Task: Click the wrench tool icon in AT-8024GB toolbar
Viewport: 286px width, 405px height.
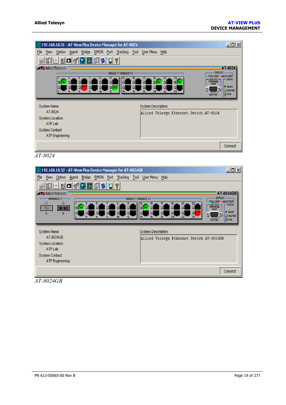Action: (x=76, y=186)
